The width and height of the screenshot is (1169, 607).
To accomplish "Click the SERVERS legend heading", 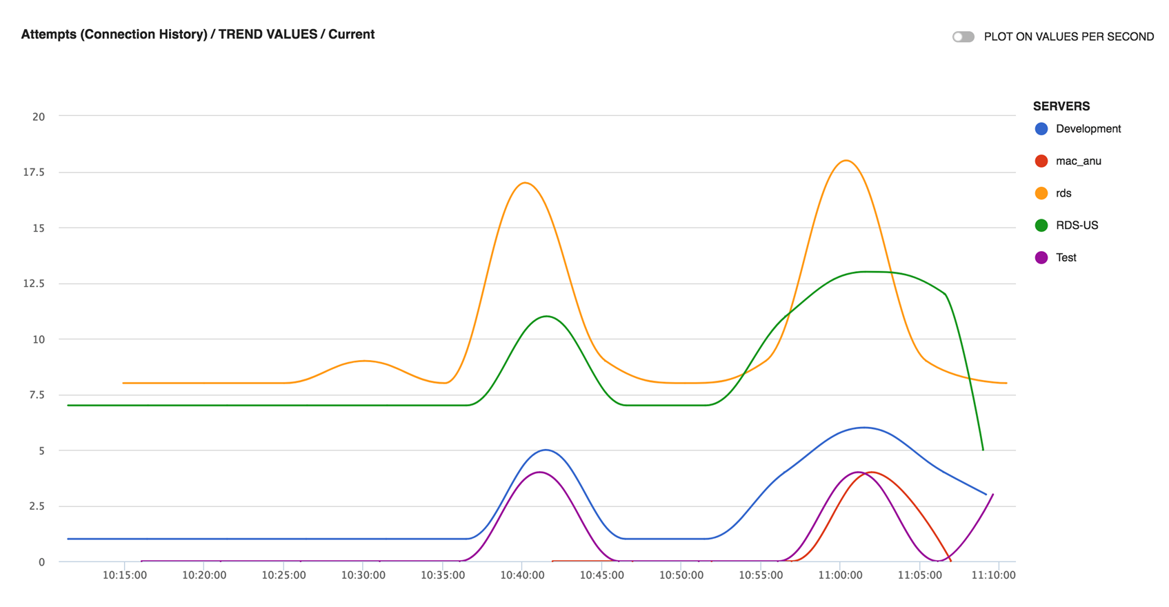I will click(1061, 106).
